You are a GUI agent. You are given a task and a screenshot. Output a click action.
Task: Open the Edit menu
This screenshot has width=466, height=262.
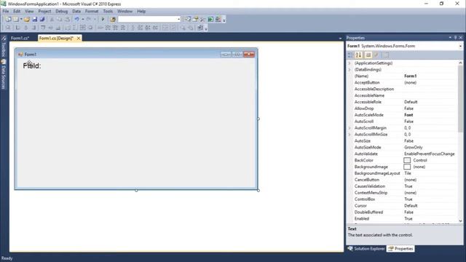17,12
